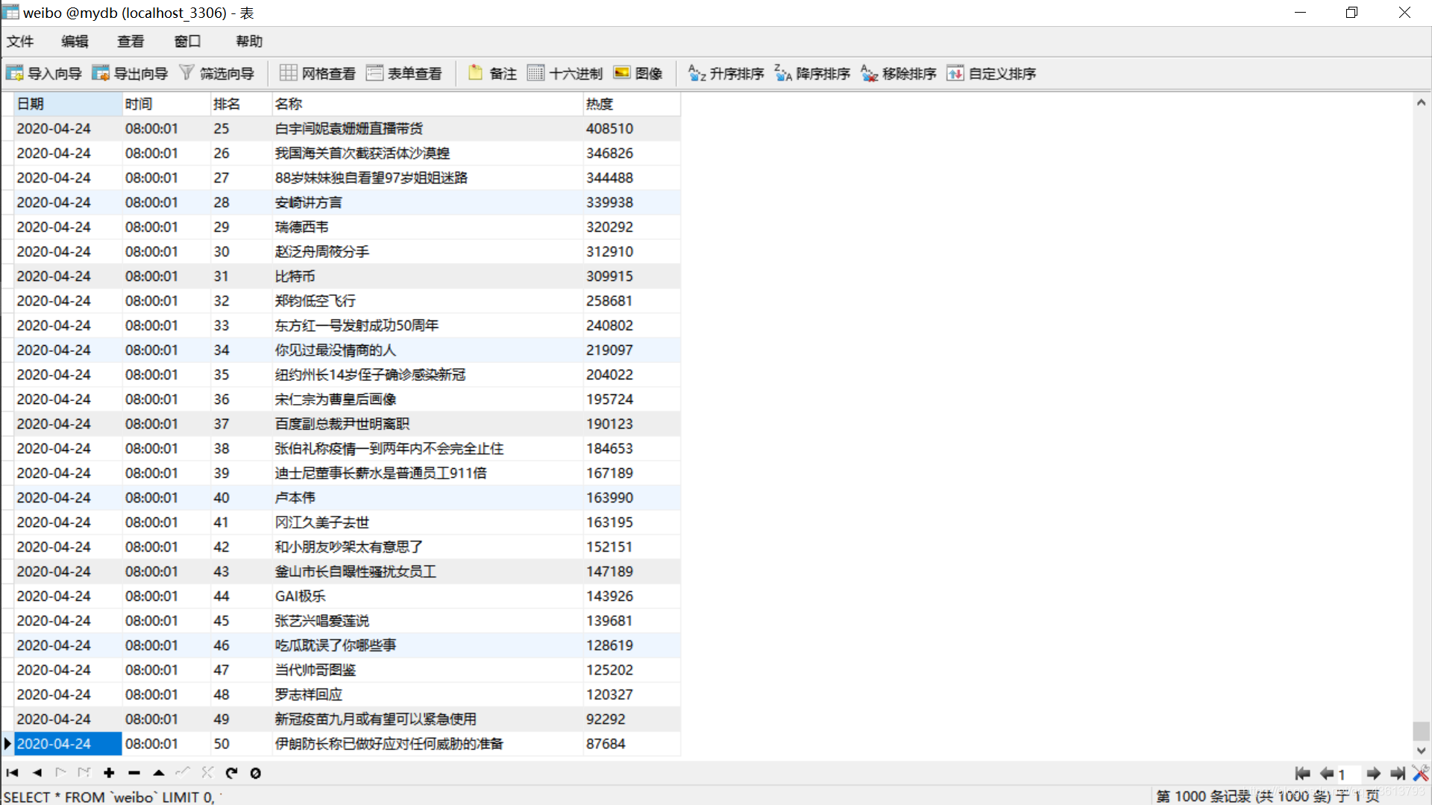Open the 帮助 menu

(x=249, y=42)
